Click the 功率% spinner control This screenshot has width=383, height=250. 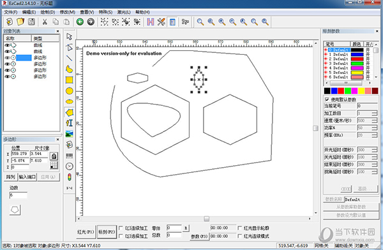[x=375, y=128]
